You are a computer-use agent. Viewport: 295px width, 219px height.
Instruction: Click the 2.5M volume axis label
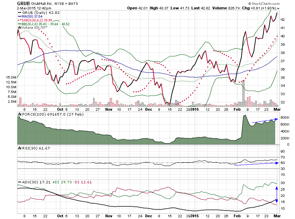tap(12, 101)
